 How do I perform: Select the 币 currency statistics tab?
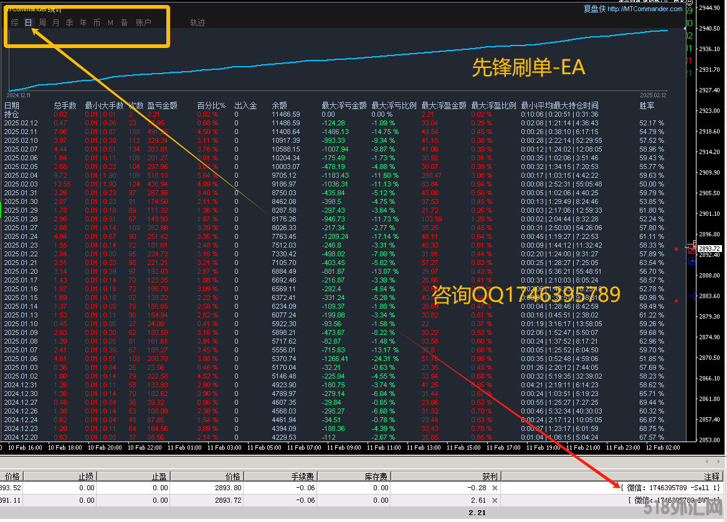pos(97,23)
